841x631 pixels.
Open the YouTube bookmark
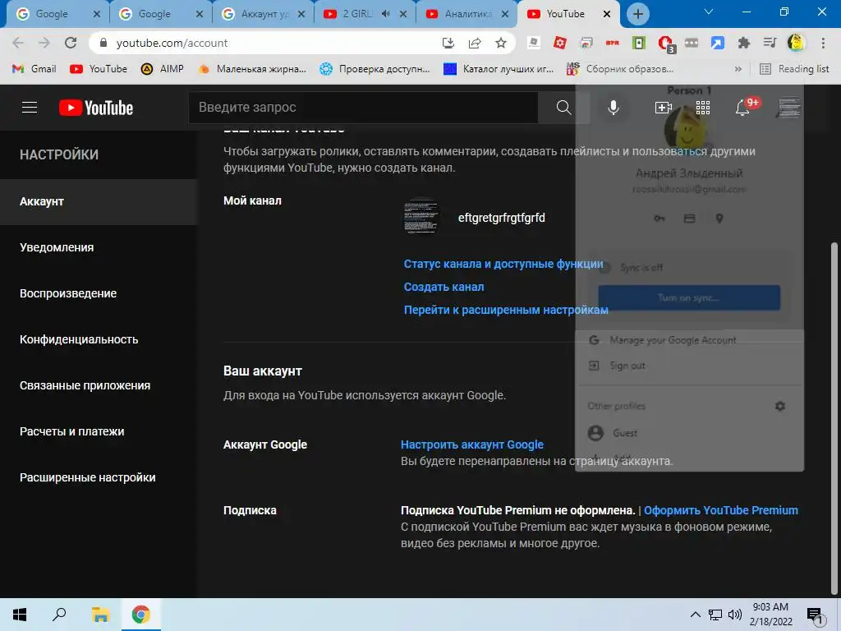(99, 69)
